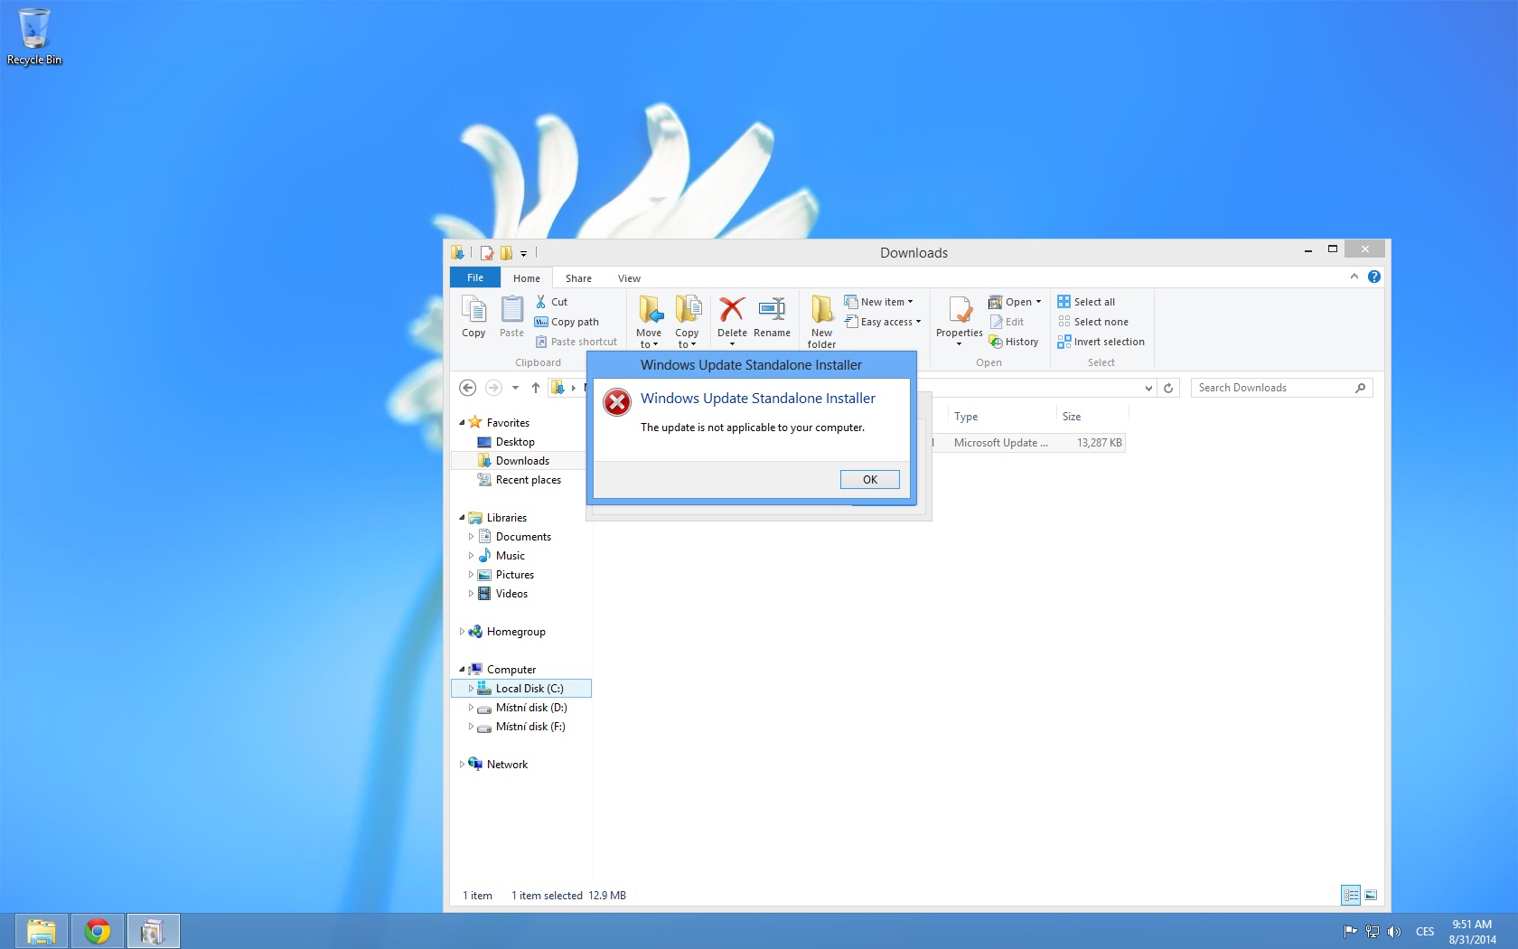Select Místní disk (F:) in the tree
Screen dimensions: 1518x949
pyautogui.click(x=530, y=727)
